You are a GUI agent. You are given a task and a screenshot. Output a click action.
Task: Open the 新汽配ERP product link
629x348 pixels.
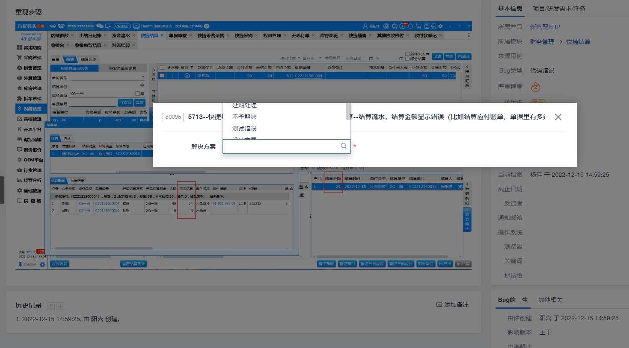coord(545,27)
